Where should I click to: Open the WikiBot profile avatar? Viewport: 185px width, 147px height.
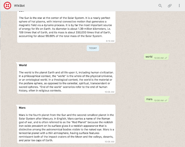[7, 5]
